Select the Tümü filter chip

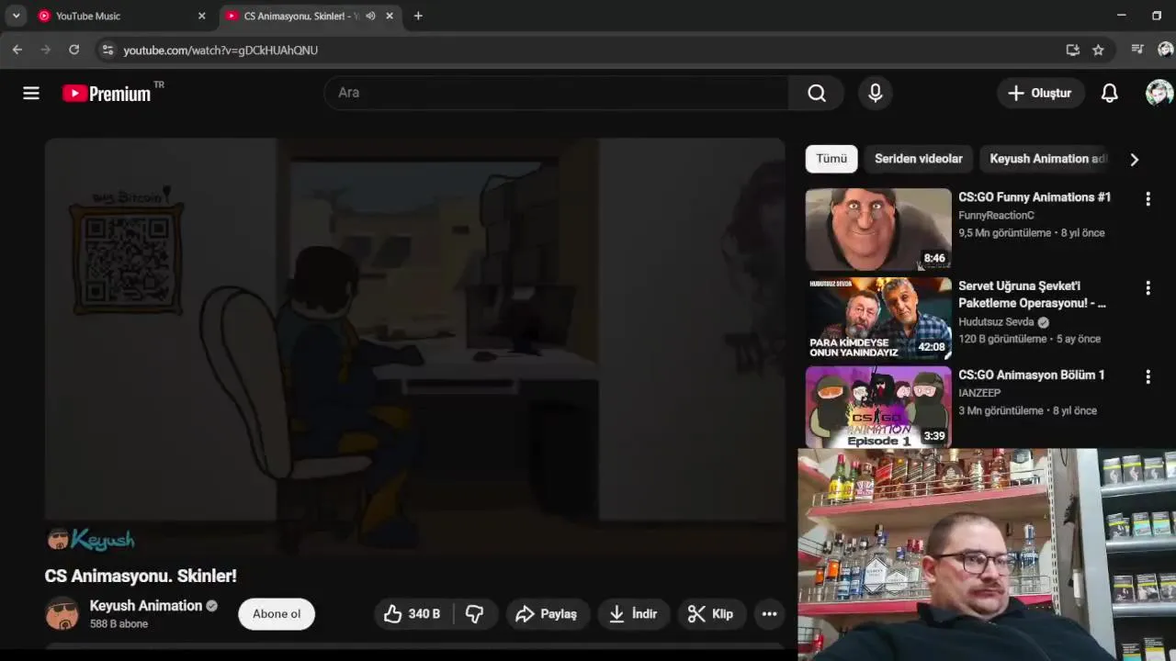click(831, 159)
